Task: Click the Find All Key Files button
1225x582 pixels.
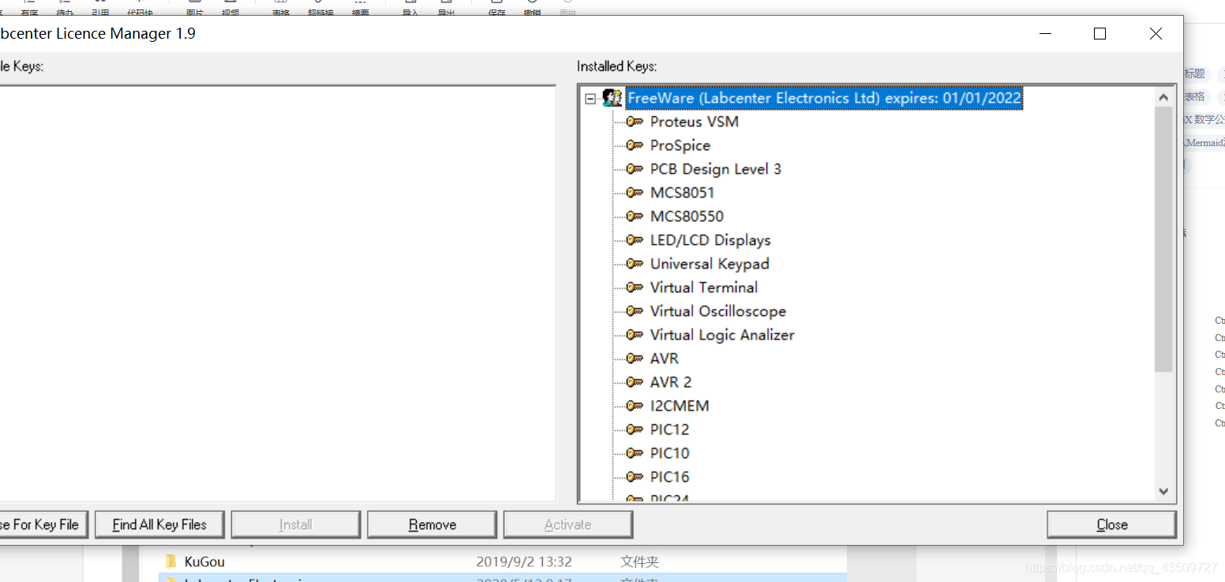Action: click(159, 524)
